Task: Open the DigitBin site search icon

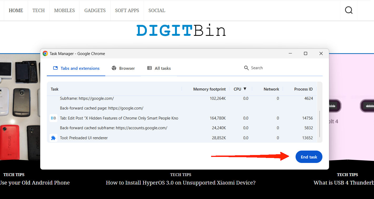Action: (349, 10)
